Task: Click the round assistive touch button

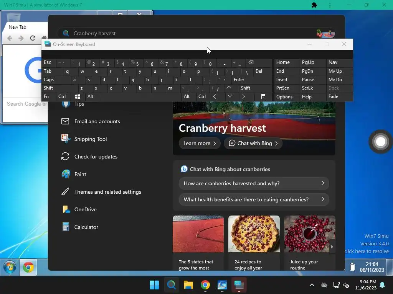Action: [x=380, y=142]
